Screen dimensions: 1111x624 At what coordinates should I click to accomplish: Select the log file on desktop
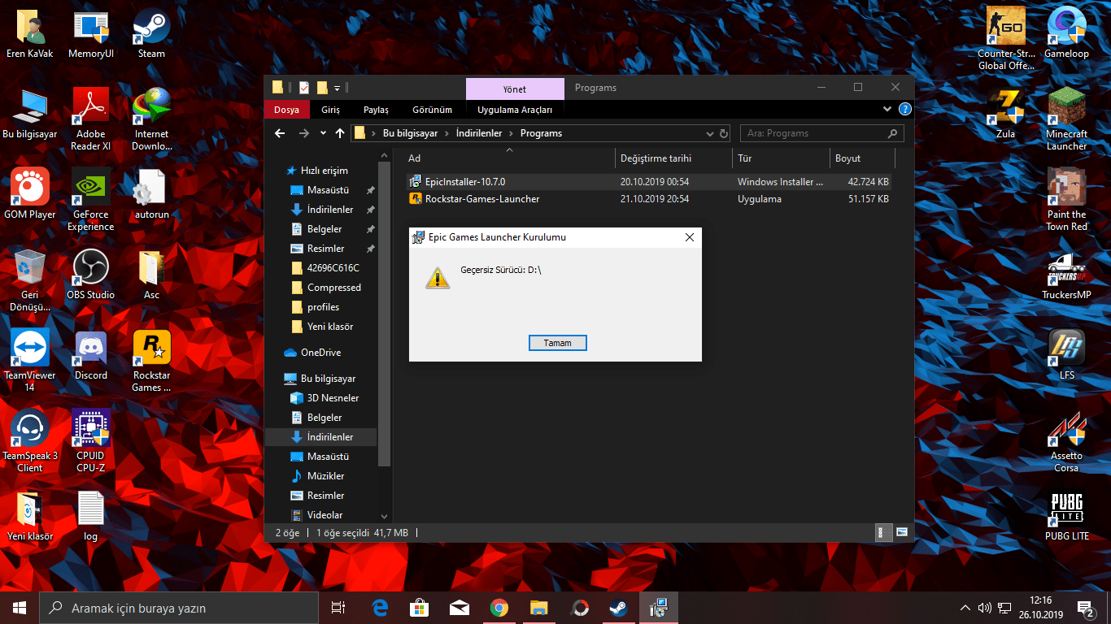click(91, 516)
